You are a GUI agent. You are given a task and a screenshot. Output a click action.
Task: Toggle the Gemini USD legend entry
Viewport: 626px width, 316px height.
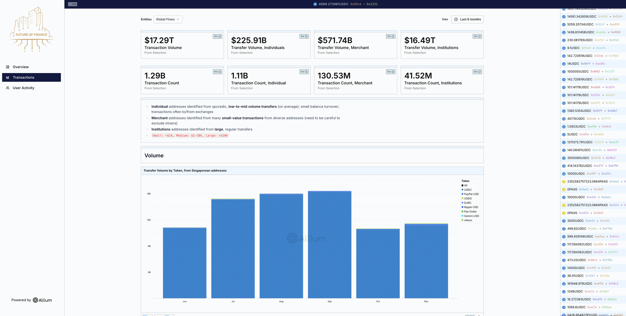click(471, 216)
